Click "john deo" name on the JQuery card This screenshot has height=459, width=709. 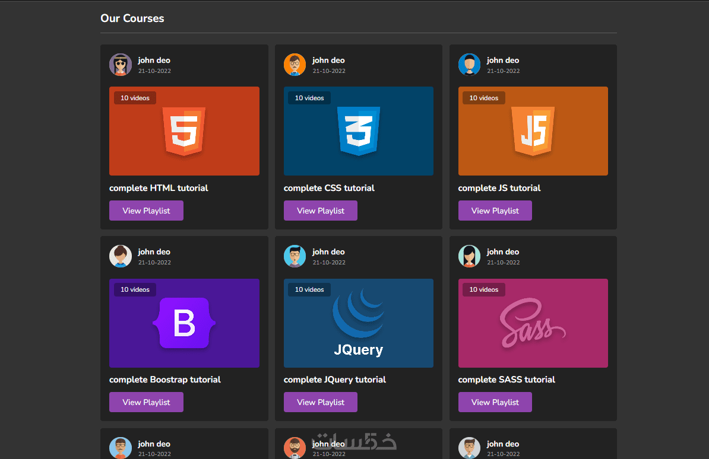coord(329,251)
